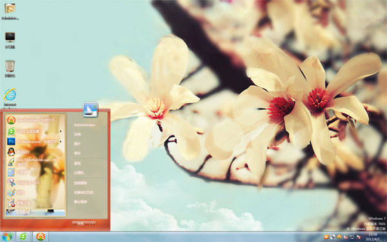This screenshot has height=242, width=387.
Task: Open Pictures link, third entry in Start menu right column
Action: click(77, 144)
